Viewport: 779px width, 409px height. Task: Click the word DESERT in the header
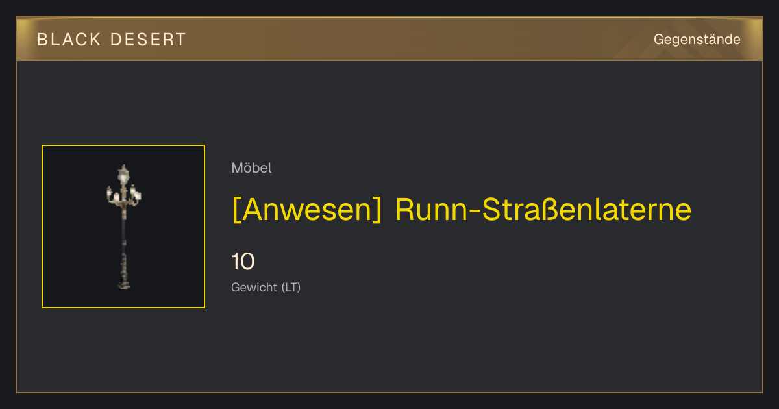(x=147, y=40)
